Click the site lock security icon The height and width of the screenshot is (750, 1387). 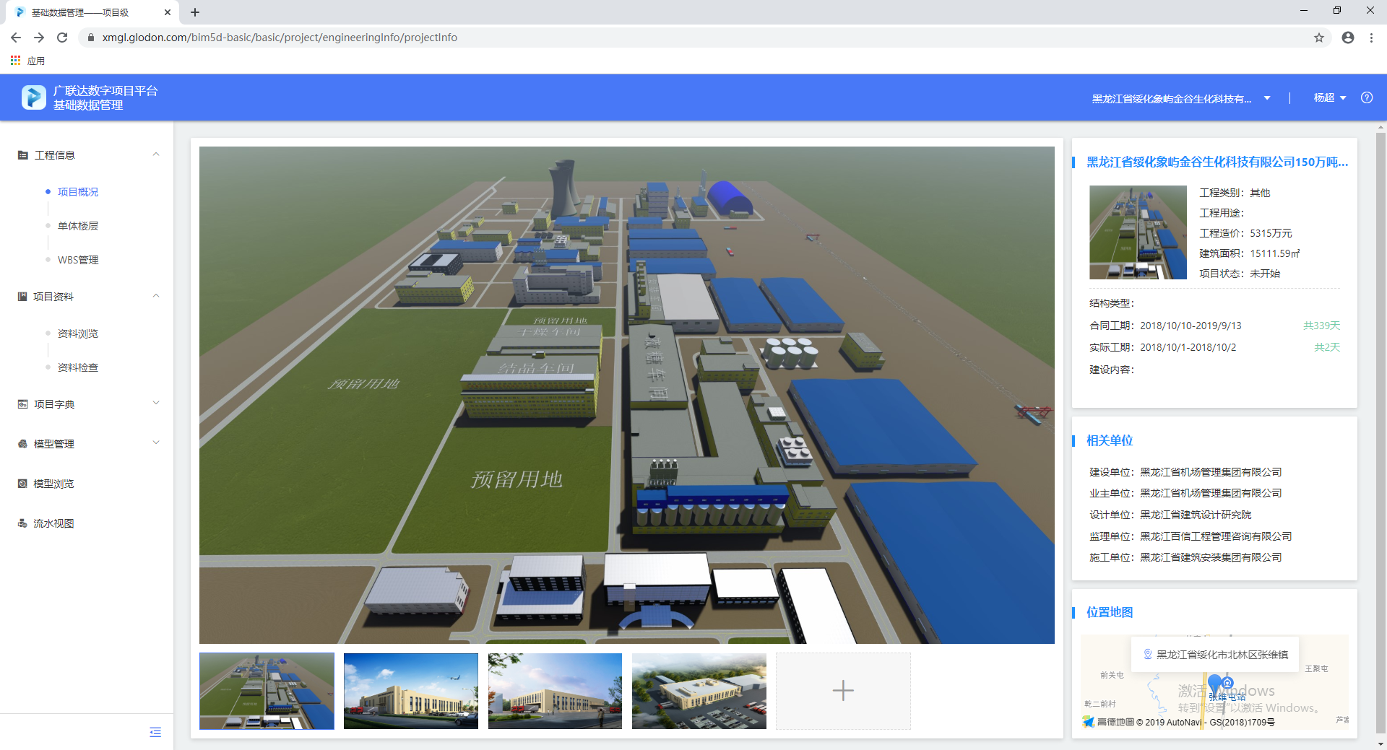click(91, 38)
